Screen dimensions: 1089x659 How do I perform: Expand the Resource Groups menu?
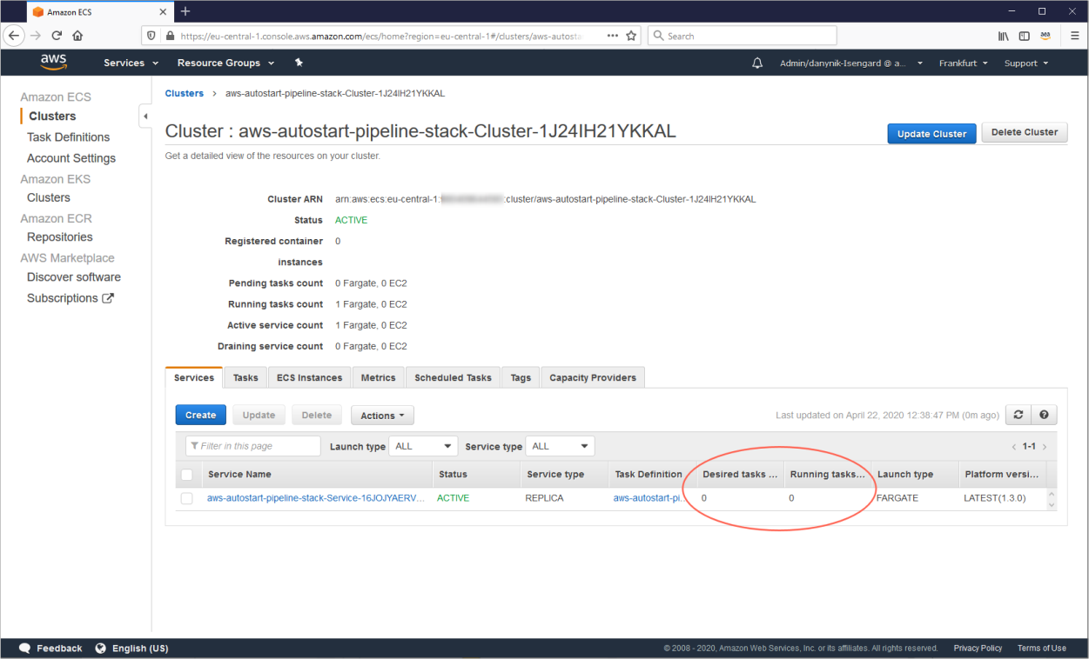click(225, 63)
